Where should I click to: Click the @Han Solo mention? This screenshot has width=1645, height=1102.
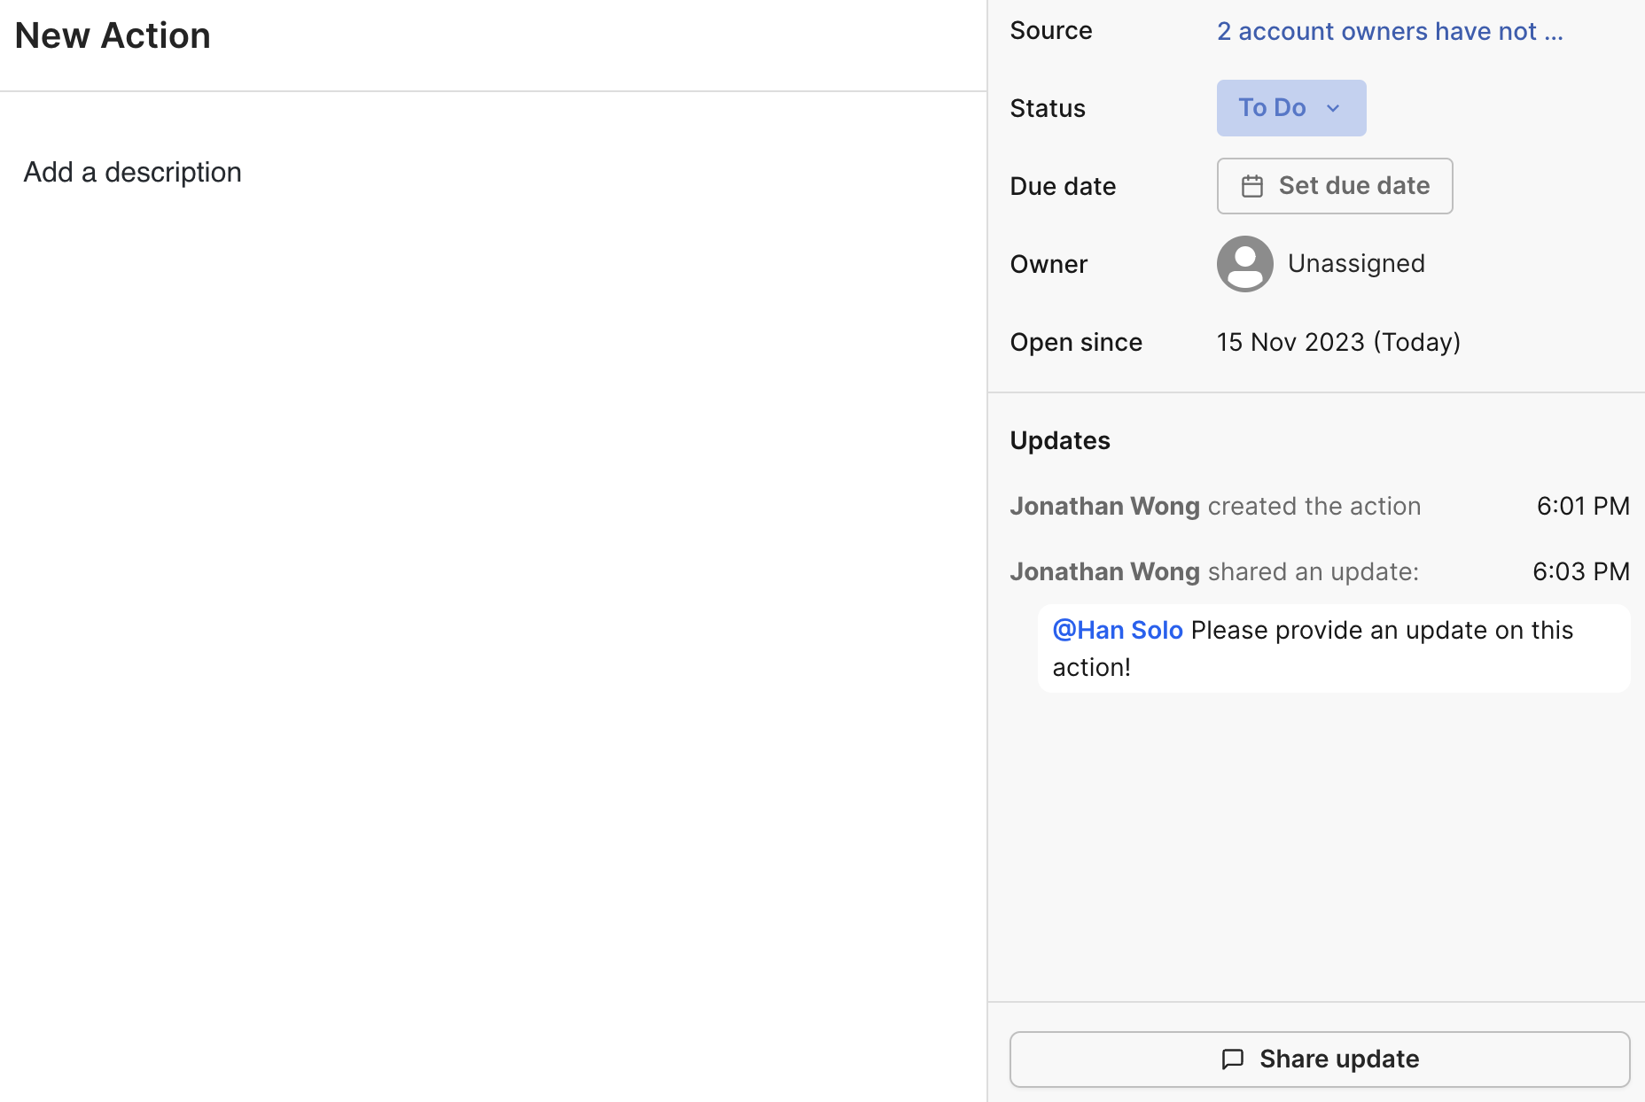(x=1118, y=630)
